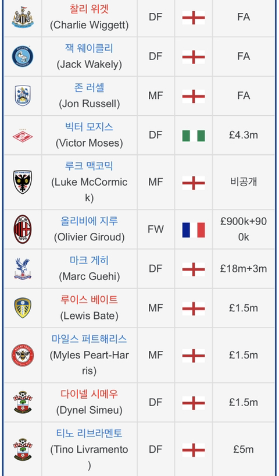Open the 올리비에 지루 player link
This screenshot has width=279, height=476.
pyautogui.click(x=89, y=221)
